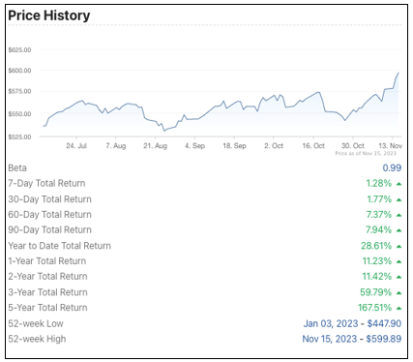Click the 5-Year Total Return label
Screen dimensions: 413x362
[x=48, y=308]
